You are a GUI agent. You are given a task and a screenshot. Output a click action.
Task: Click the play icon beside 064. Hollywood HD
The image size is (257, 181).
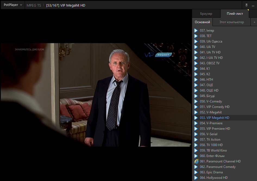click(196, 178)
